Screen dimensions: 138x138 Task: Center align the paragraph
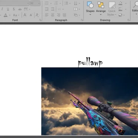pyautogui.click(x=53, y=15)
